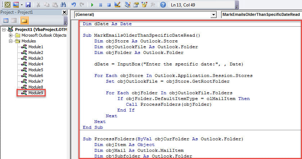
Task: Open the Properties Window toolbar icon
Action: coord(136,5)
